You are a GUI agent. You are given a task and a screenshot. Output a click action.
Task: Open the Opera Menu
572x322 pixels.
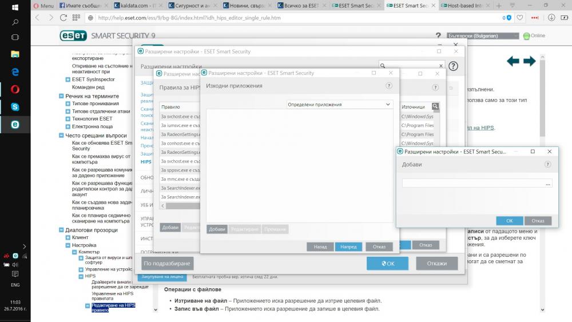tap(43, 6)
